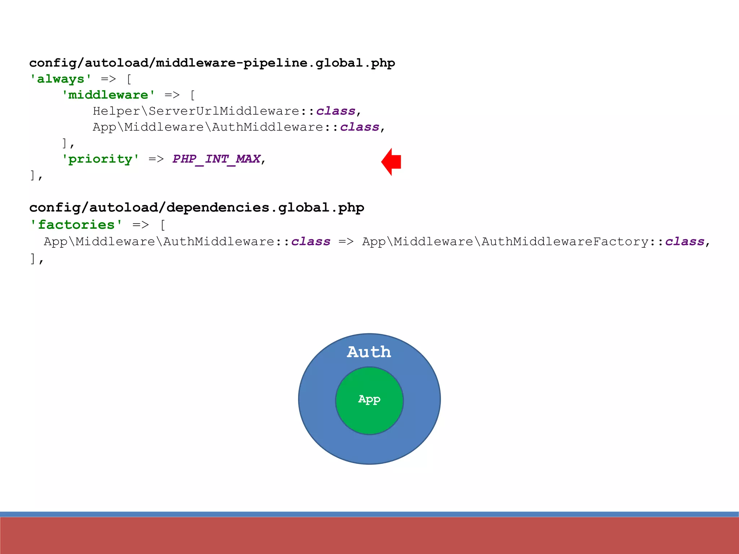Click the 'middleware' key text
Viewport: 739px width, 554px height.
click(x=108, y=95)
